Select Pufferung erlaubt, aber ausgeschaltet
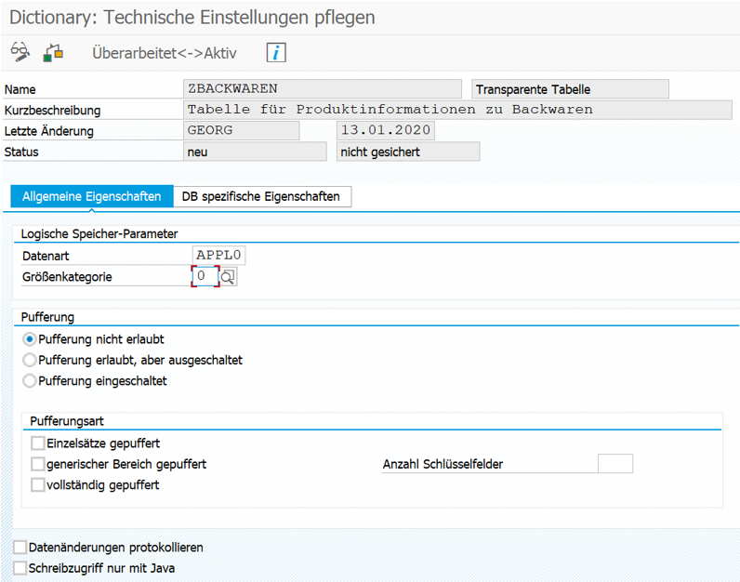The width and height of the screenshot is (740, 582). coord(29,360)
